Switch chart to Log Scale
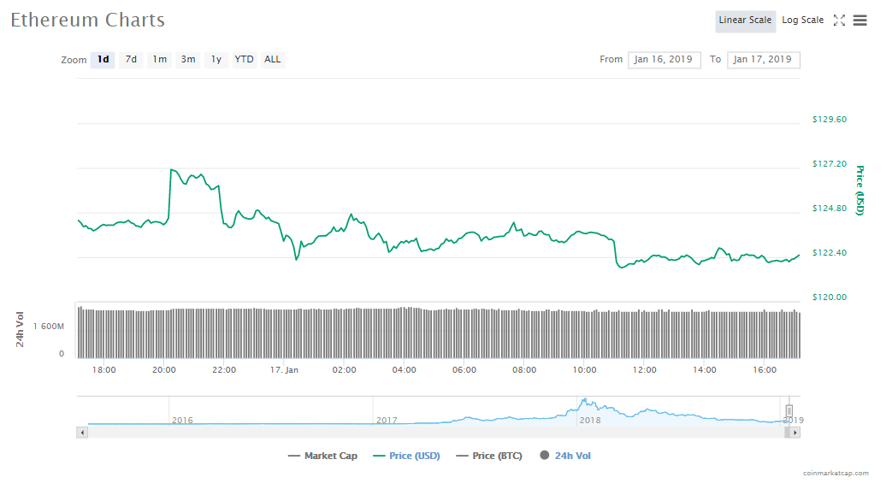Viewport: 886px width, 489px height. pos(802,21)
